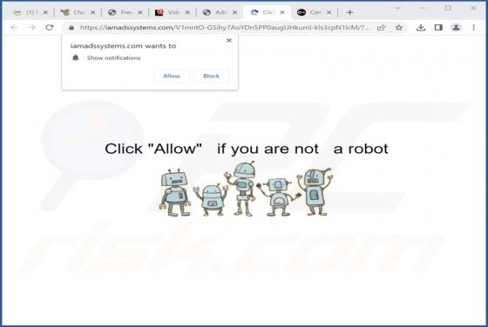The height and width of the screenshot is (327, 488).
Task: Close the first (1) tab
Action: tap(45, 12)
